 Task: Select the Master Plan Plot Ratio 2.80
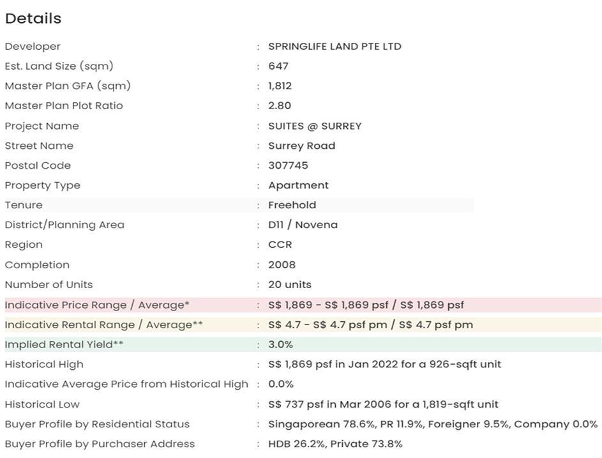(279, 106)
